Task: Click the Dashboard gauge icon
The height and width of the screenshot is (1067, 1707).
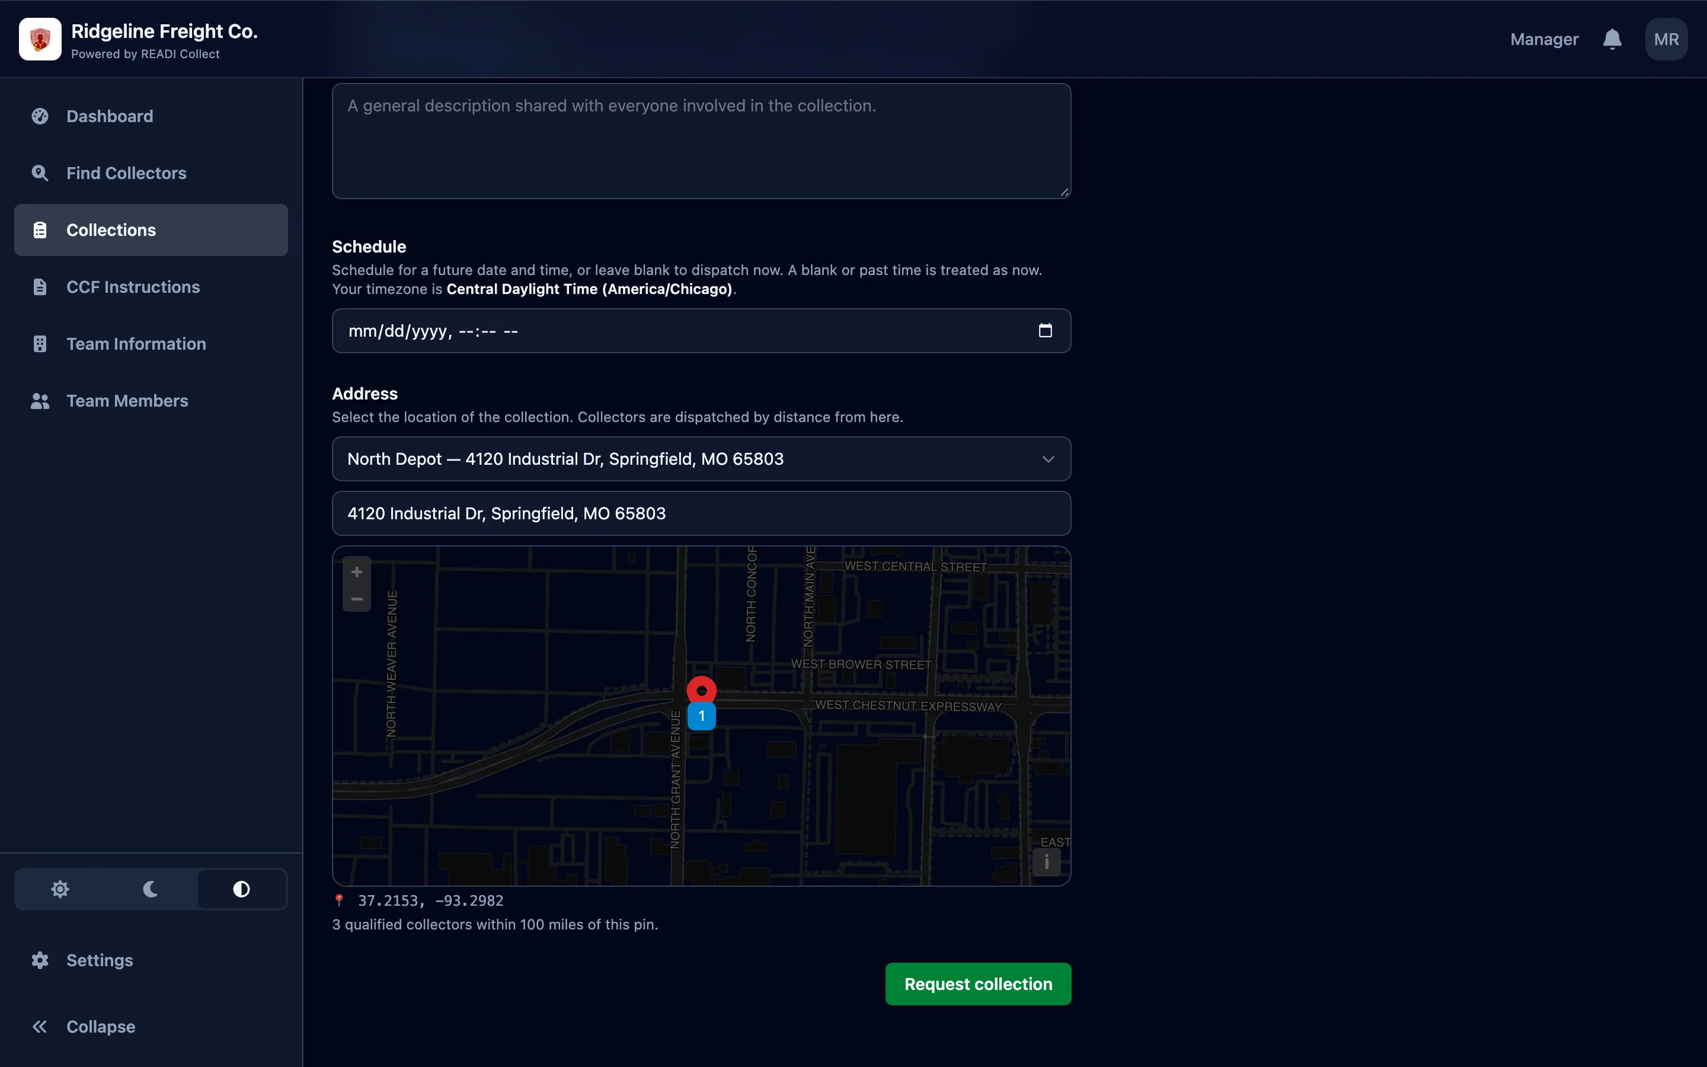Action: tap(40, 116)
